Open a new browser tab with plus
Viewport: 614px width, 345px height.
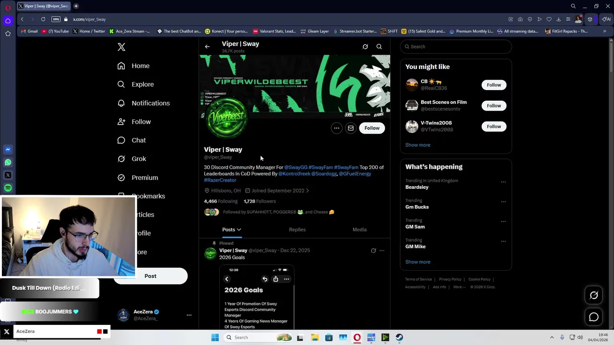click(76, 6)
